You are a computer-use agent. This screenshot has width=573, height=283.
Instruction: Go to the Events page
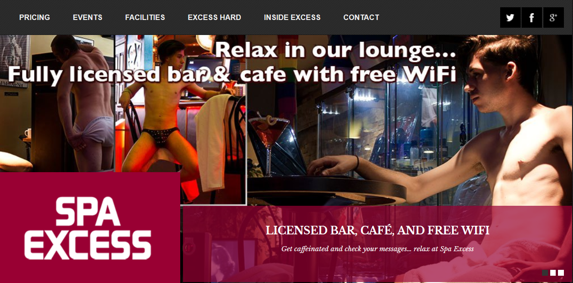(x=87, y=17)
